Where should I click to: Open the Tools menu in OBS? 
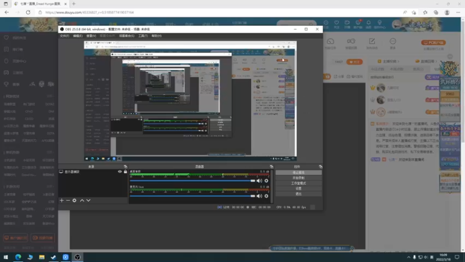pos(143,36)
